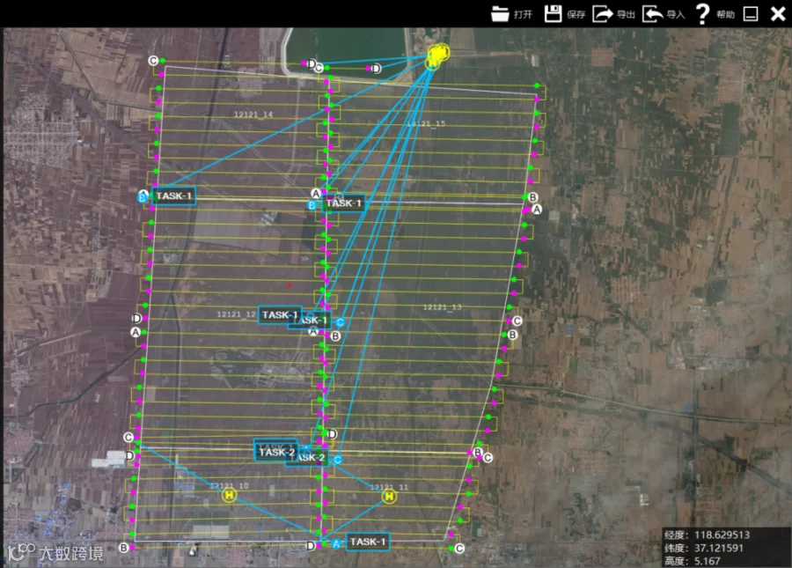Image resolution: width=792 pixels, height=568 pixels.
Task: Click the yellow takeoff point cluster
Action: click(437, 55)
